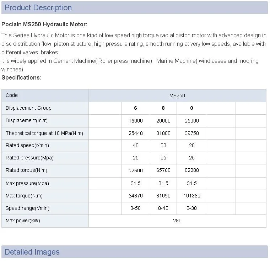Click the Max pressure(Mpa) row label
Viewport: 270px width, 261px height.
[x=27, y=183]
